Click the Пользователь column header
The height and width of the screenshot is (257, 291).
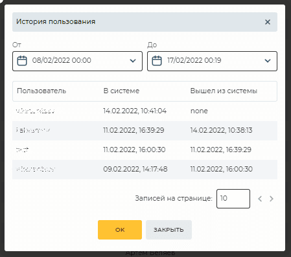point(41,91)
